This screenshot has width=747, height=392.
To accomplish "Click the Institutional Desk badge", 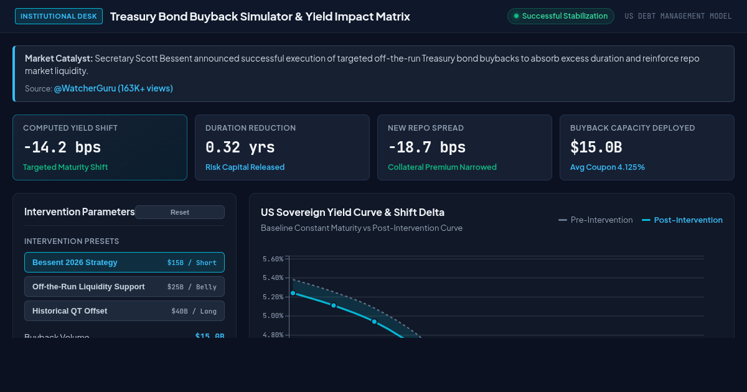I will (x=59, y=16).
